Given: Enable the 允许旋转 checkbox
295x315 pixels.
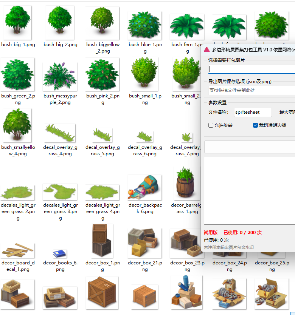Looking at the screenshot, I should (211, 125).
